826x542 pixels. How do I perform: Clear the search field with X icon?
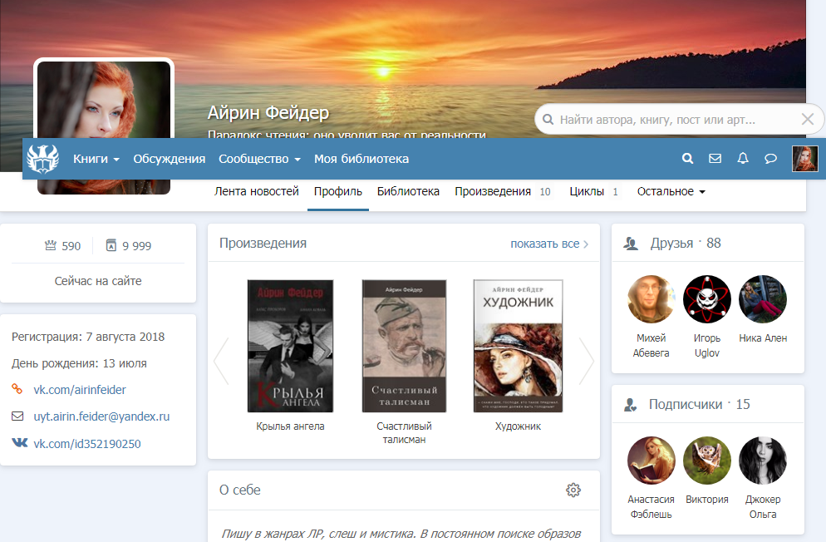(x=807, y=120)
